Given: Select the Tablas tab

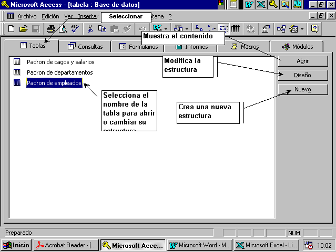Looking at the screenshot, I should (31, 46).
